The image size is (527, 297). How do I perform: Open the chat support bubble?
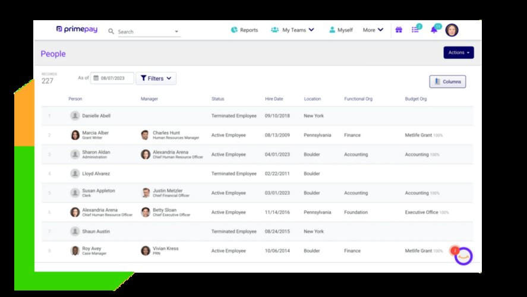pos(463,255)
